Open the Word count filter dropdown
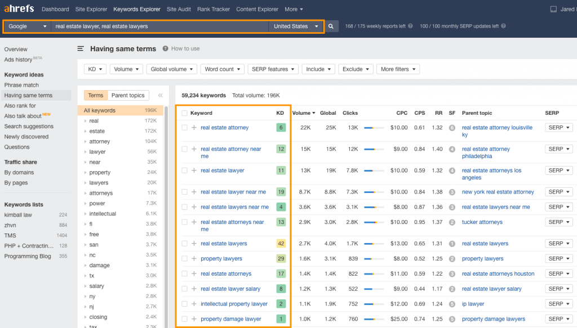Viewport: 577px width, 328px height. [x=222, y=69]
